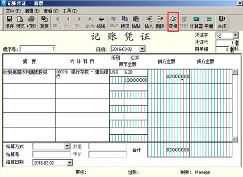This screenshot has height=177, width=243.
Task: Click the attachments (附单据) stepper arrows
Action: (x=232, y=49)
